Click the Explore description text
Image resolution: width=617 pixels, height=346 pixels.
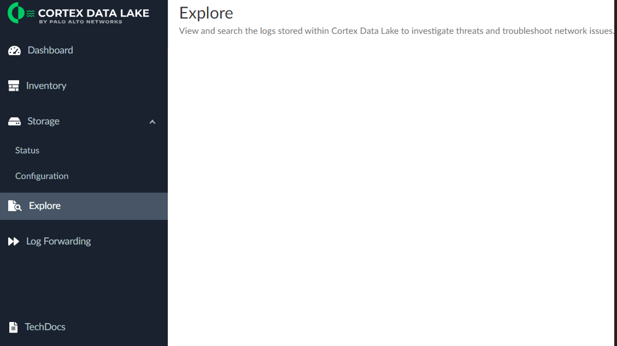(396, 31)
